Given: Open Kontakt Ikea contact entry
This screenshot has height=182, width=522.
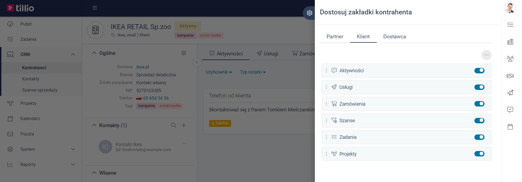Looking at the screenshot, I should tap(129, 144).
